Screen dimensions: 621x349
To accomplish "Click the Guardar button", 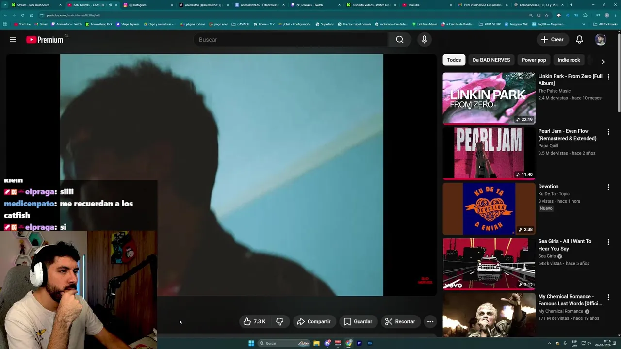I will pos(358,321).
